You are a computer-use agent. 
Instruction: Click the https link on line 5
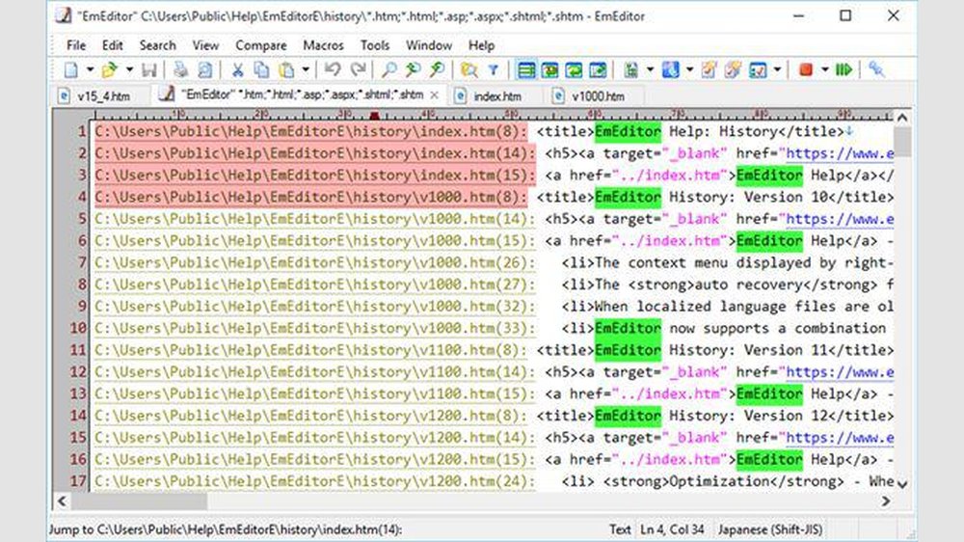tap(840, 220)
